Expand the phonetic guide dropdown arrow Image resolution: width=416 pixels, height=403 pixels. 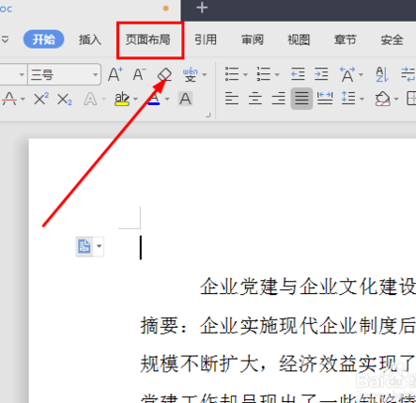click(x=205, y=75)
